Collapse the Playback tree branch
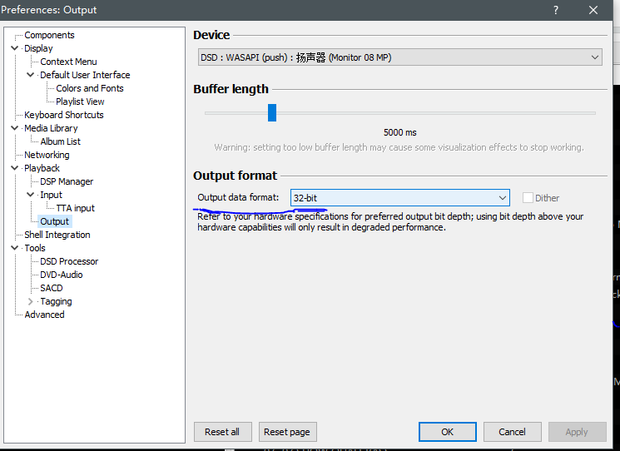Viewport: 620px width, 451px height. coord(15,168)
